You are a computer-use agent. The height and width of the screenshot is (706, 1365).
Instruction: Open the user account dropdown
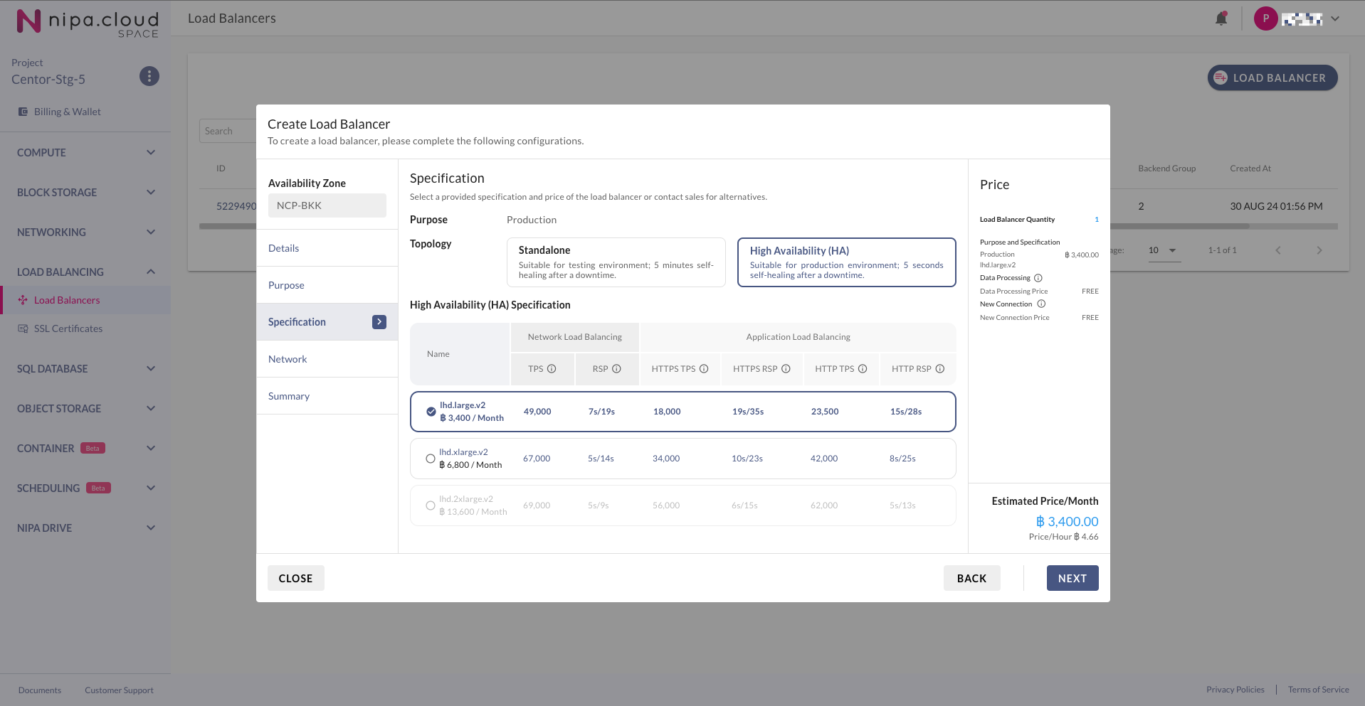pos(1335,19)
